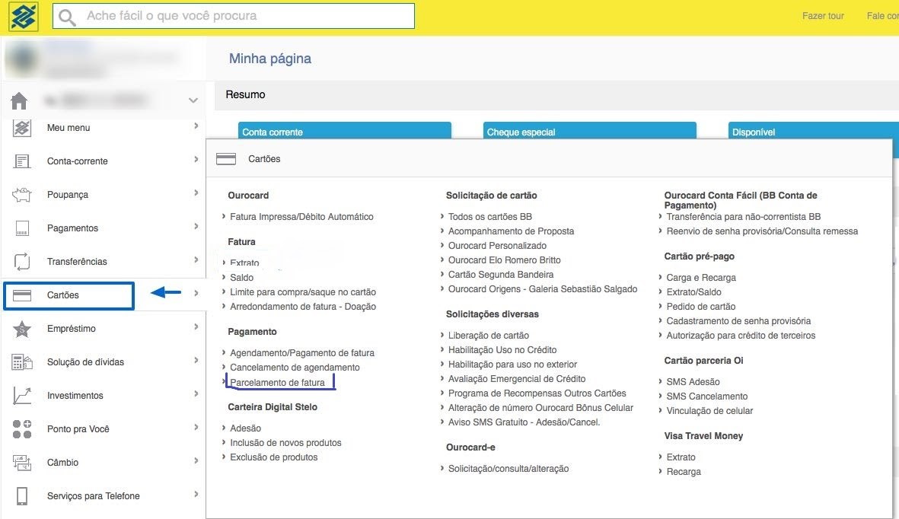The width and height of the screenshot is (899, 519).
Task: Expand the Conta-corrente submenu arrow
Action: pyautogui.click(x=196, y=159)
